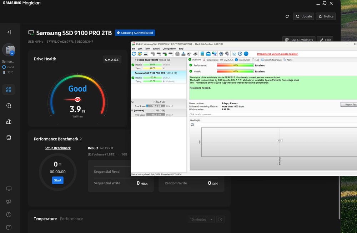357x233 pixels.
Task: Click the megaphone announcements icon in the sidebar
Action: coord(9,202)
